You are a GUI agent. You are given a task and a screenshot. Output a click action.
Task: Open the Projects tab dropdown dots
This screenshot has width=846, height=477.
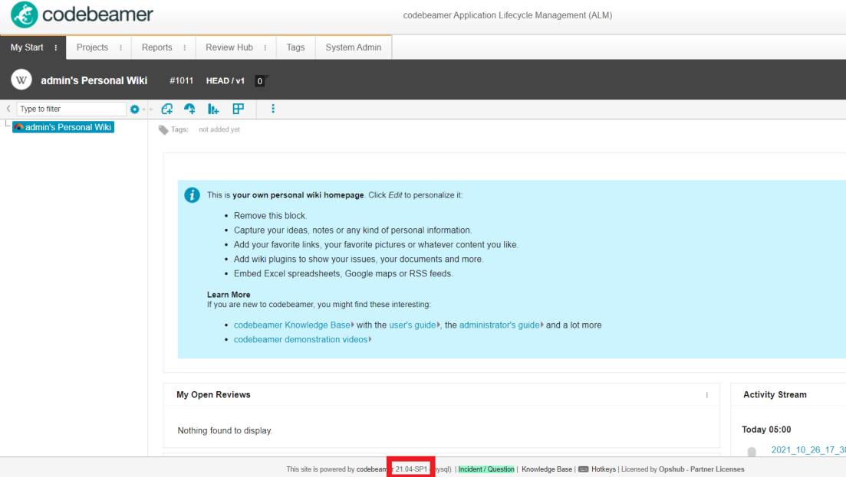pyautogui.click(x=120, y=47)
